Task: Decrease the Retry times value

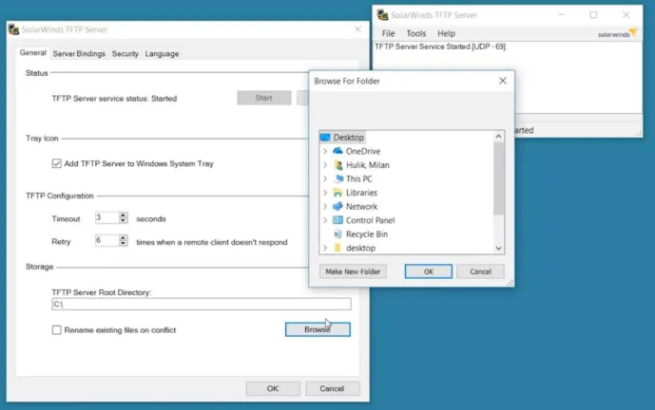Action: click(x=123, y=243)
